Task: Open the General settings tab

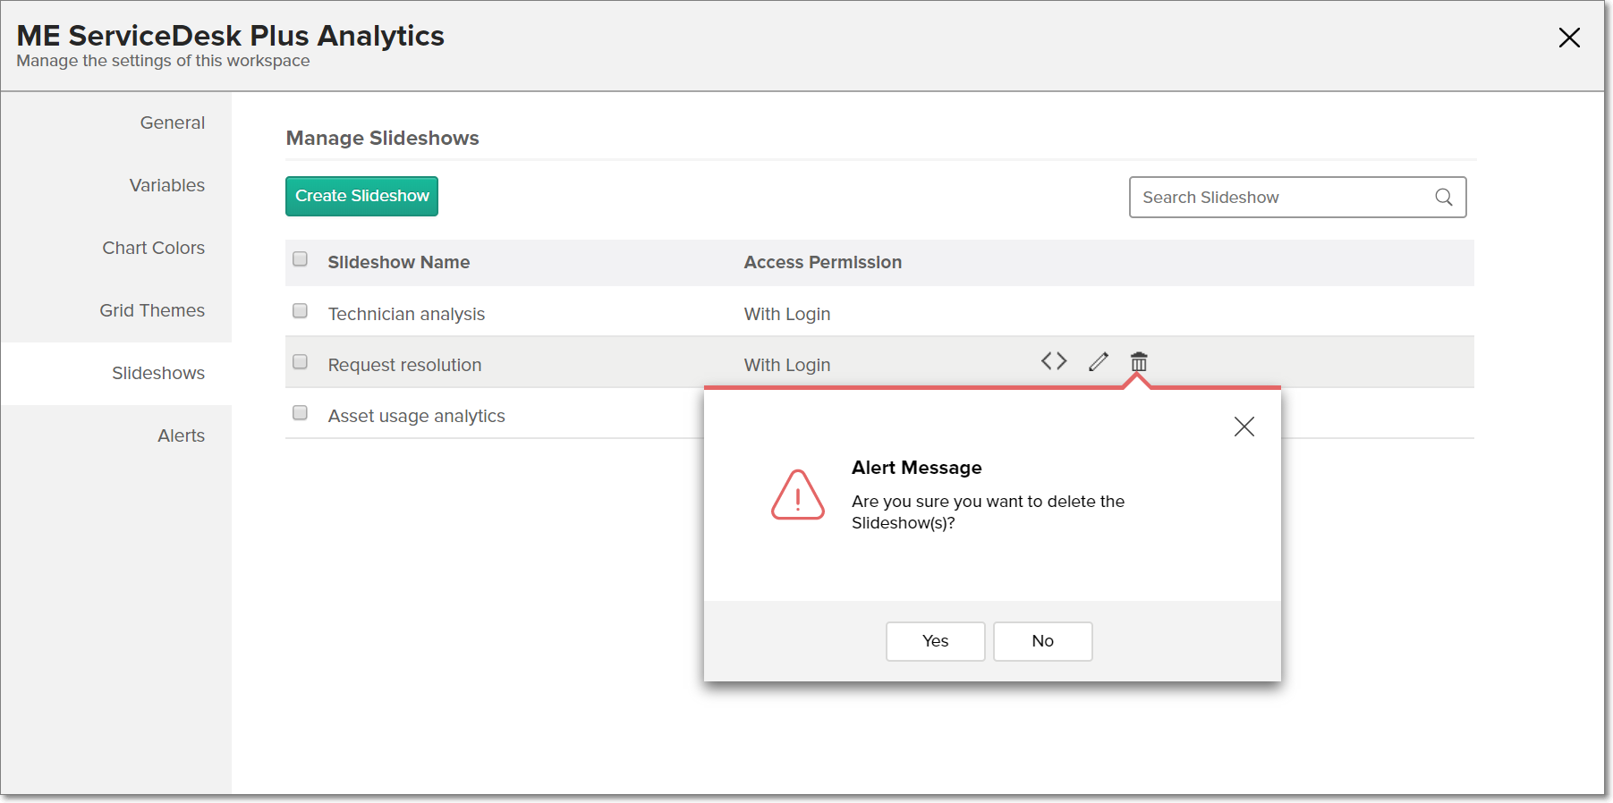Action: click(x=172, y=123)
